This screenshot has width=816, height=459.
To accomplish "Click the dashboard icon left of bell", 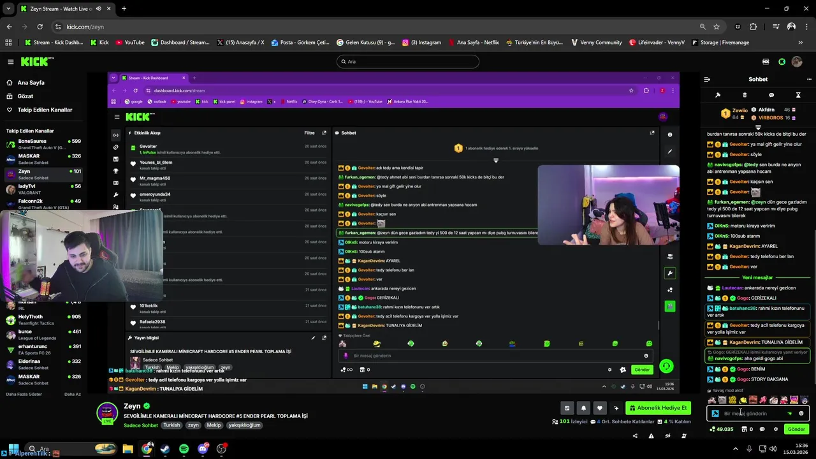I will click(567, 408).
